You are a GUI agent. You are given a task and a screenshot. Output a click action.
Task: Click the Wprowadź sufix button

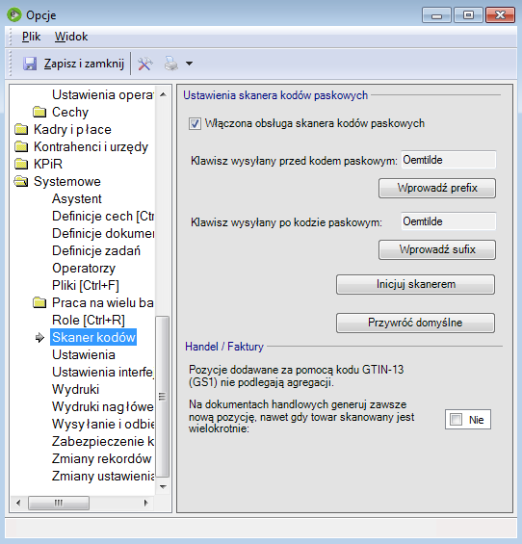pyautogui.click(x=437, y=249)
